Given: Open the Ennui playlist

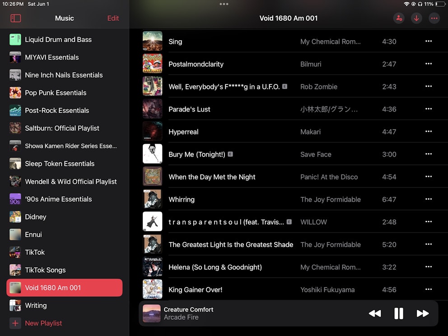Looking at the screenshot, I should pos(65,234).
